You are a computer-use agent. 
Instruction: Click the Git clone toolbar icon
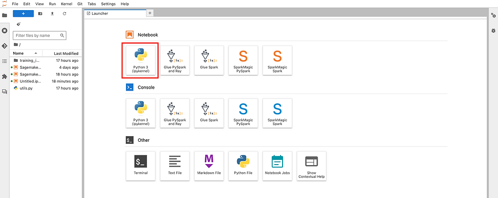click(18, 24)
